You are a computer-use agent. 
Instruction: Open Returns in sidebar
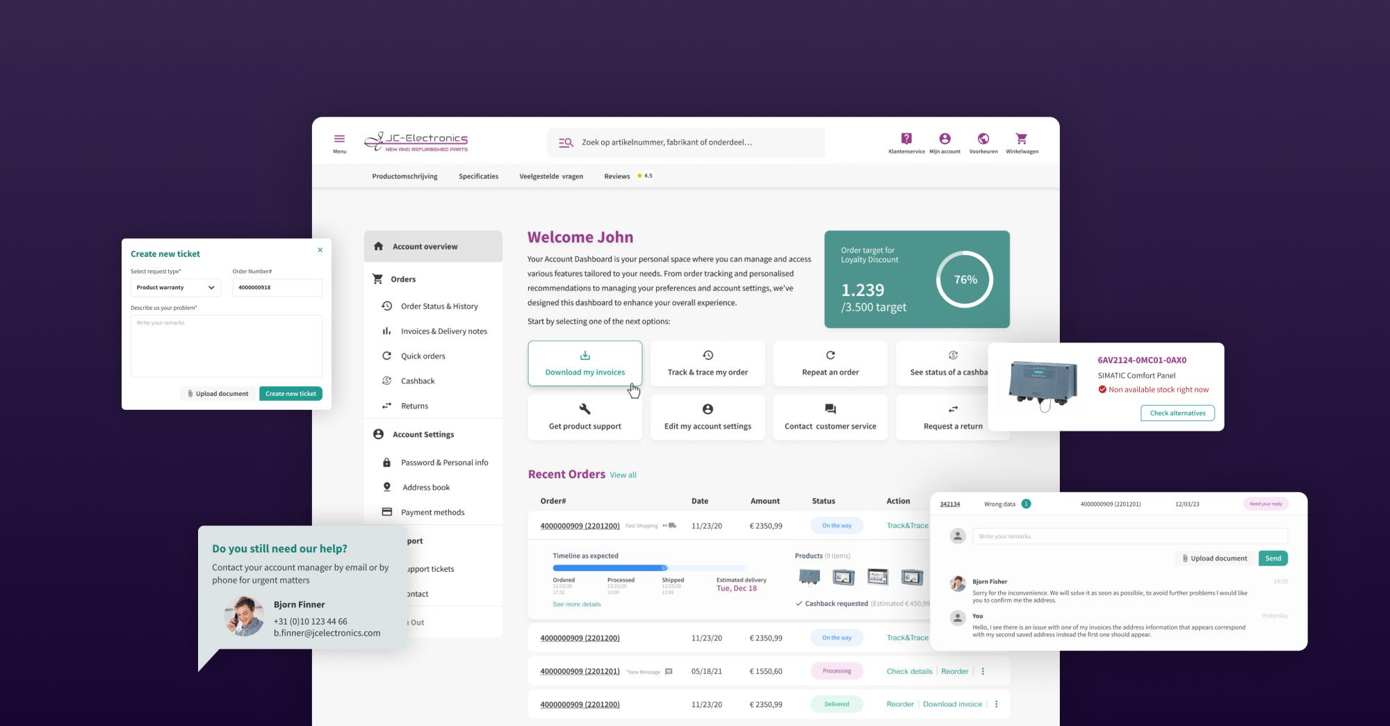pos(414,406)
